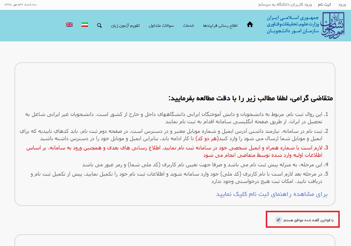Image resolution: width=351 pixels, height=246 pixels.
Task: Click the Student Affairs Organization logo
Action: click(x=306, y=25)
